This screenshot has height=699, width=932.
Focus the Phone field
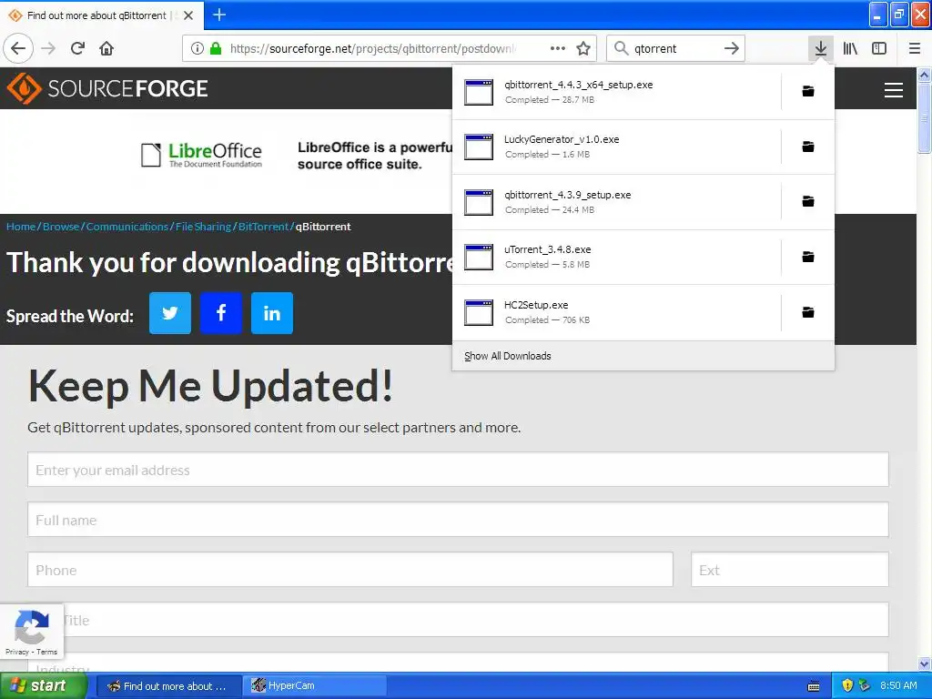coord(350,570)
